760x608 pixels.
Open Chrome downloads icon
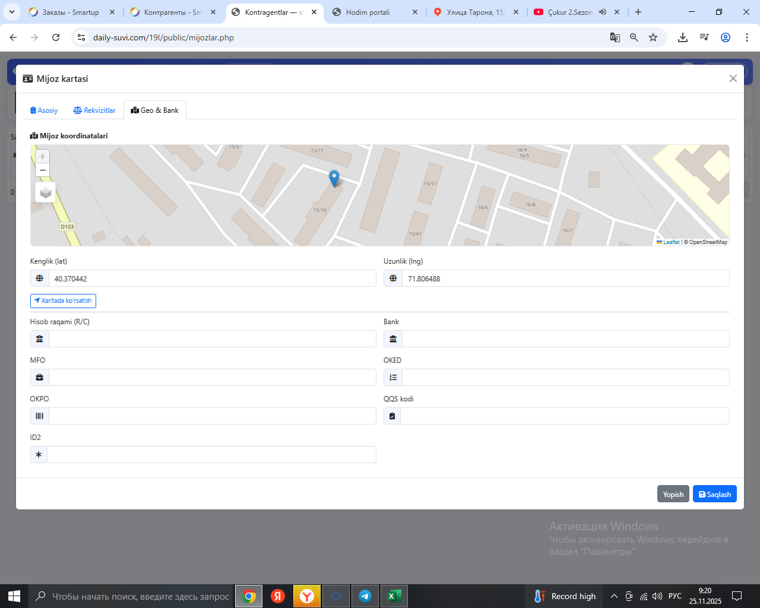(x=683, y=37)
